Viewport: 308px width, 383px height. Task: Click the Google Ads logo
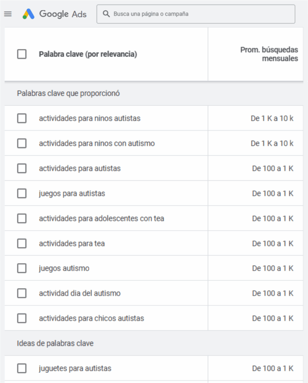(55, 14)
